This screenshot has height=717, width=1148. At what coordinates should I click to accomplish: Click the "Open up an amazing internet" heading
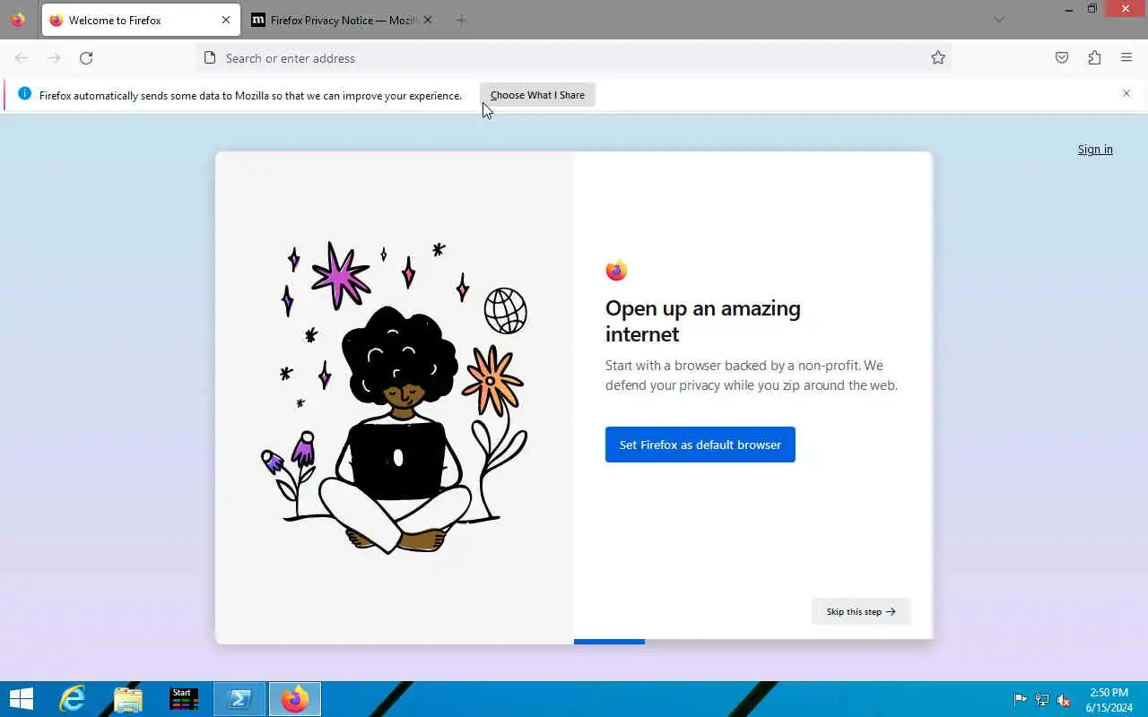(x=703, y=321)
